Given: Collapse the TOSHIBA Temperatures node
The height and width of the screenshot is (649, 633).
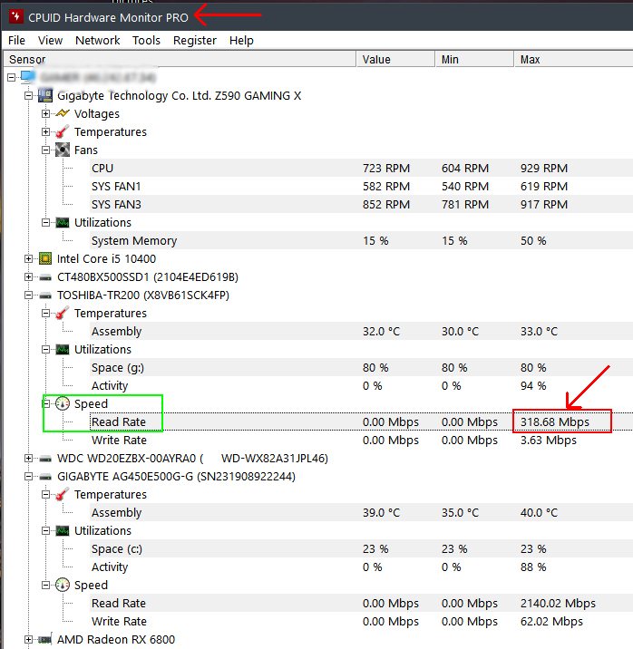Looking at the screenshot, I should [45, 314].
